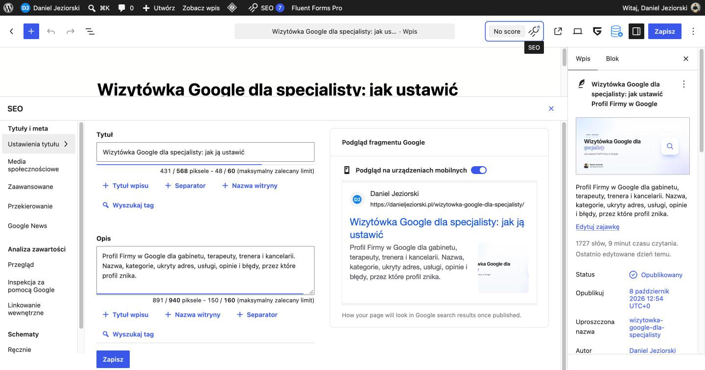Open Przekierowanie settings

point(30,206)
